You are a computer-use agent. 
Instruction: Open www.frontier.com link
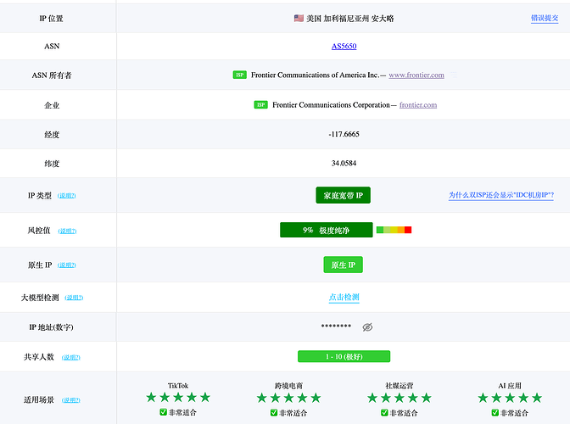[x=416, y=75]
